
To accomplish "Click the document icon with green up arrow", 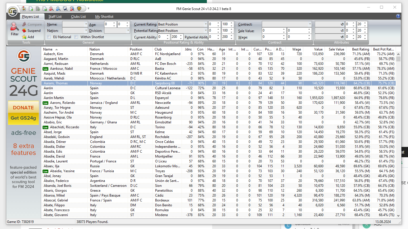I will pyautogui.click(x=31, y=8).
